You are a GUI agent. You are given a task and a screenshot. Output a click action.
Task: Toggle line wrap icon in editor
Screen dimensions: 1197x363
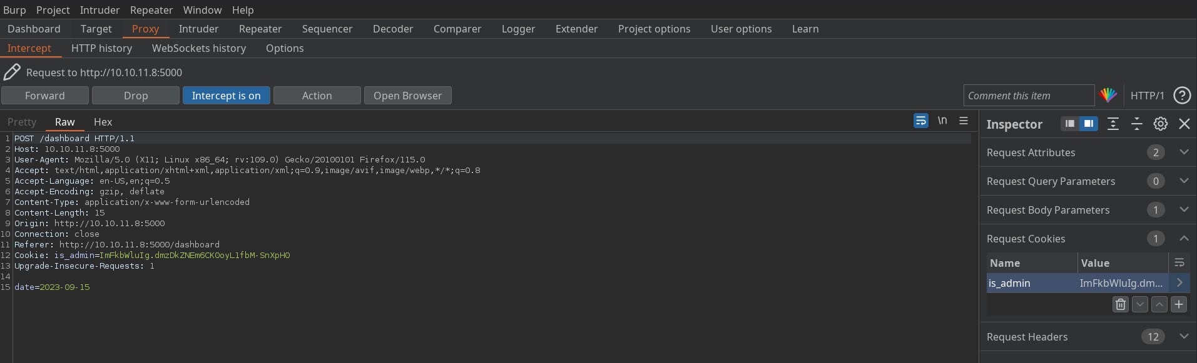[921, 121]
